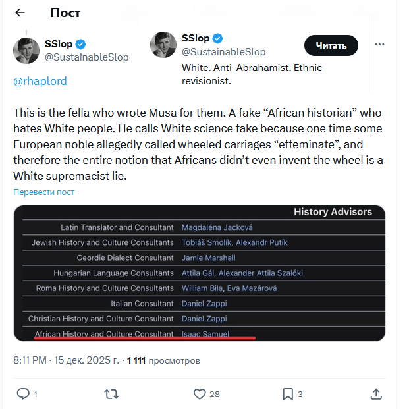The image size is (409, 409).
Task: Click the @SustainableSlop handle in hover card
Action: [223, 52]
